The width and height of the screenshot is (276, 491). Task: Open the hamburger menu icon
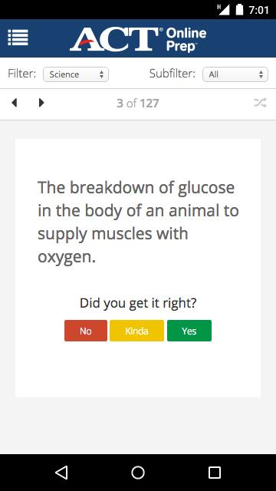[x=18, y=38]
